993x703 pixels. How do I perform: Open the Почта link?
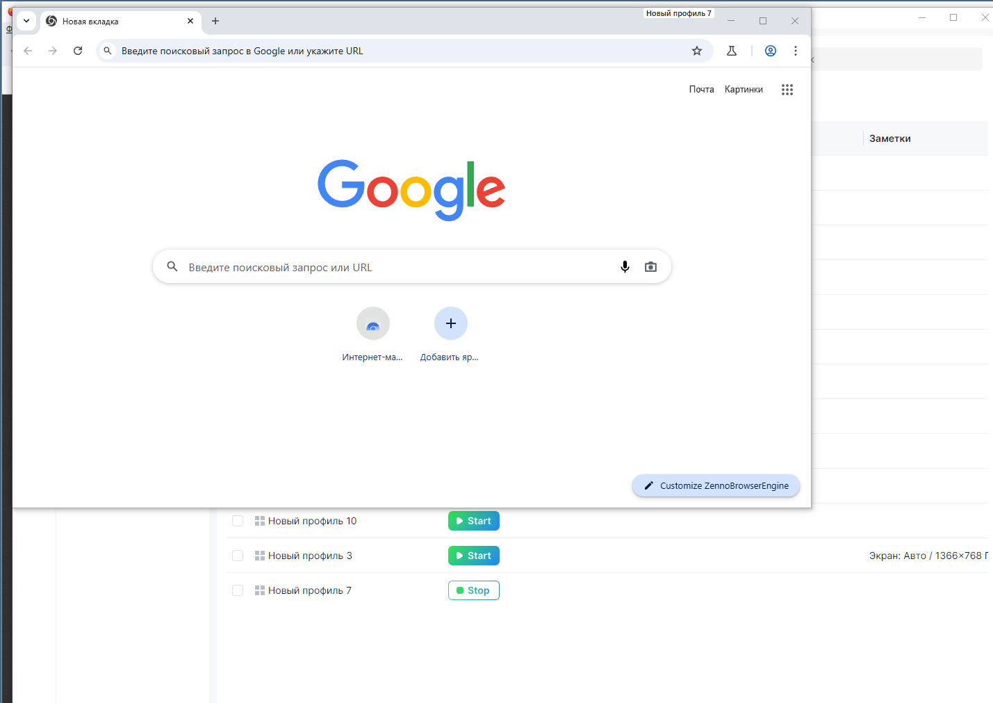point(702,90)
